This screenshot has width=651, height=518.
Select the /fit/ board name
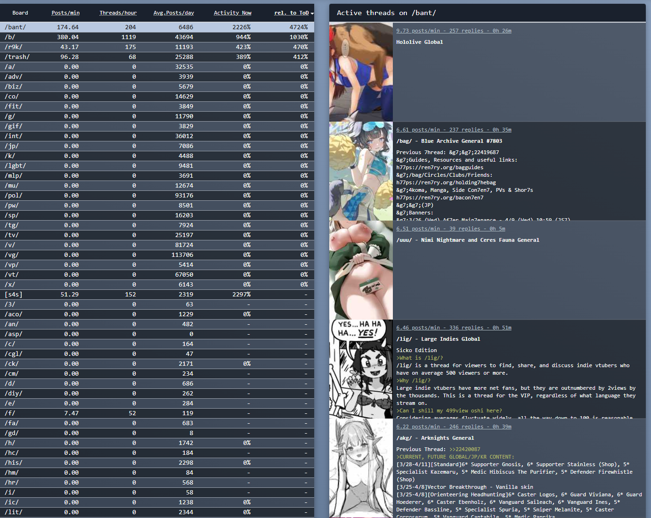(14, 107)
